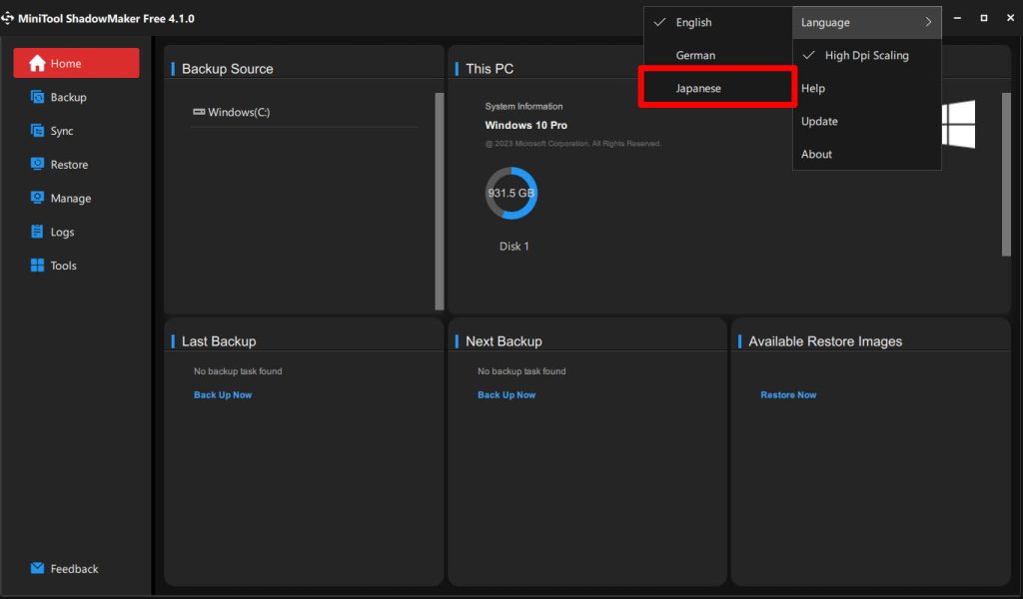Viewport: 1023px width, 599px height.
Task: Click Backup label in the sidebar
Action: point(69,97)
